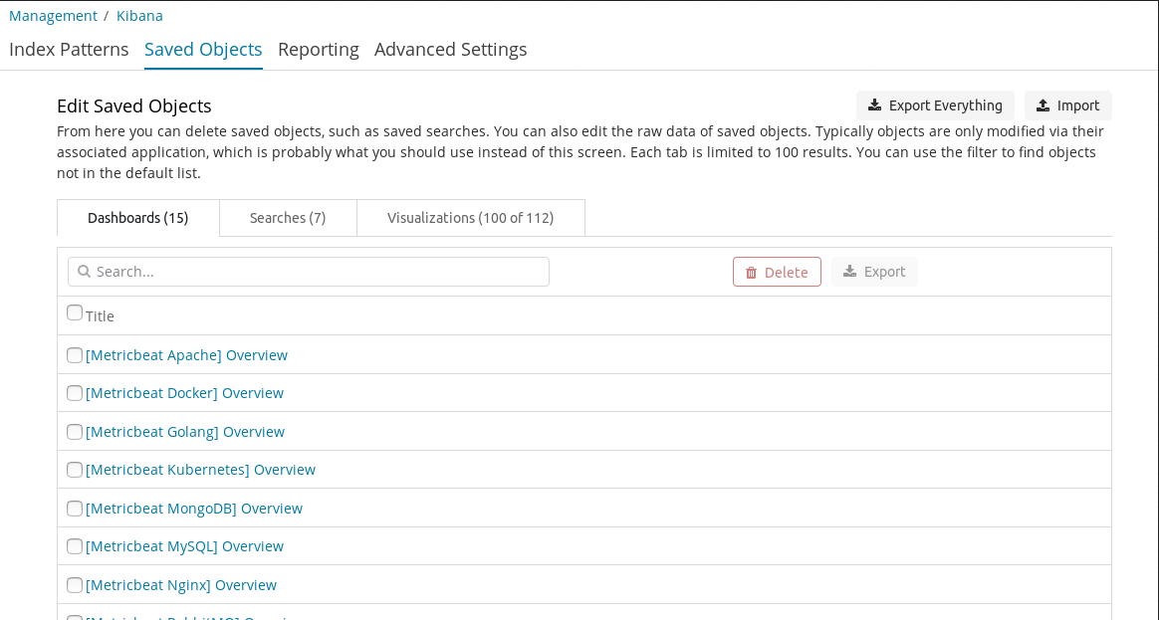The height and width of the screenshot is (620, 1159).
Task: Open the Import dialog
Action: (1068, 105)
